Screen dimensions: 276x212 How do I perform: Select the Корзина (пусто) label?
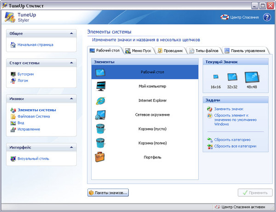[152, 129]
